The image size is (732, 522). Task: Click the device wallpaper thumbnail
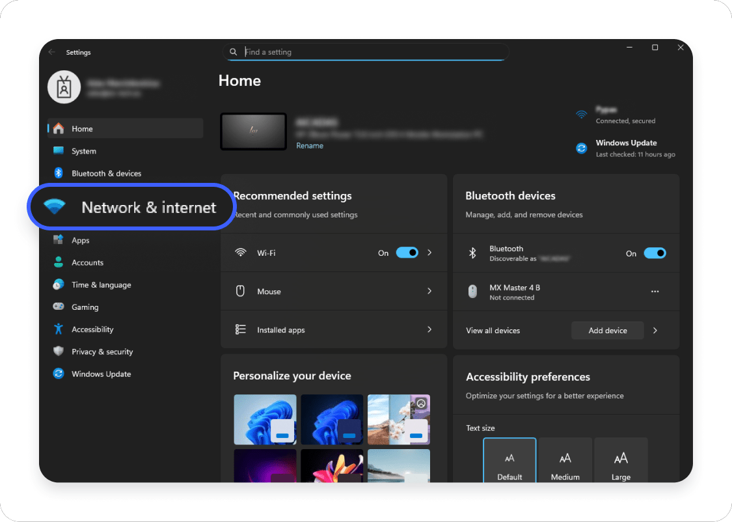(x=254, y=131)
